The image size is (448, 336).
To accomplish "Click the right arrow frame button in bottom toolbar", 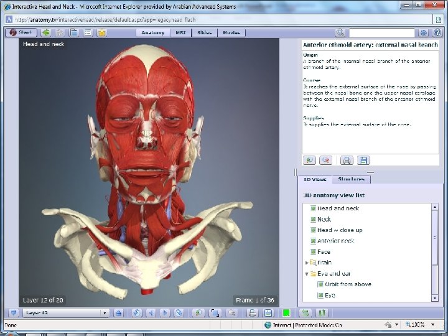I will (164, 313).
